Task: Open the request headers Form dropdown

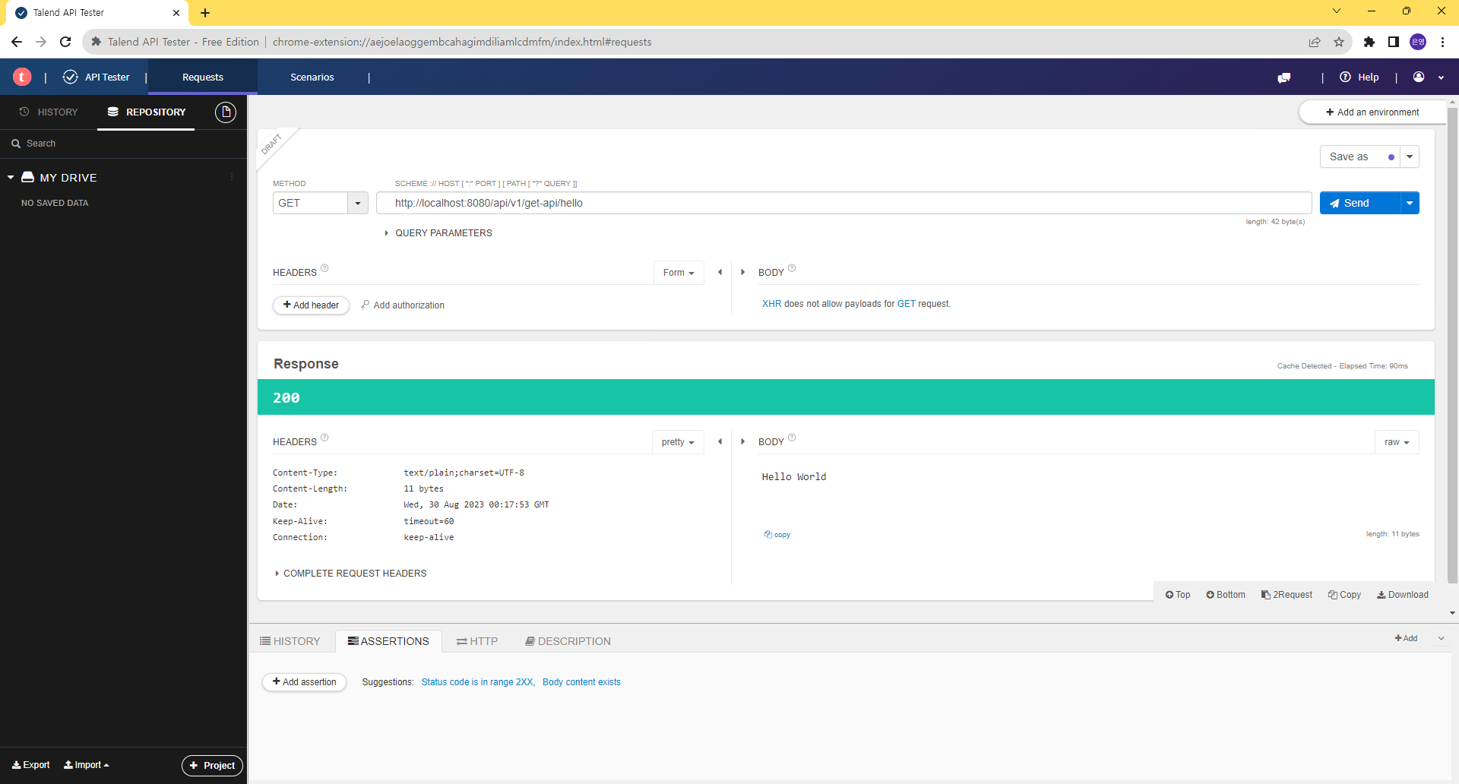Action: (679, 273)
